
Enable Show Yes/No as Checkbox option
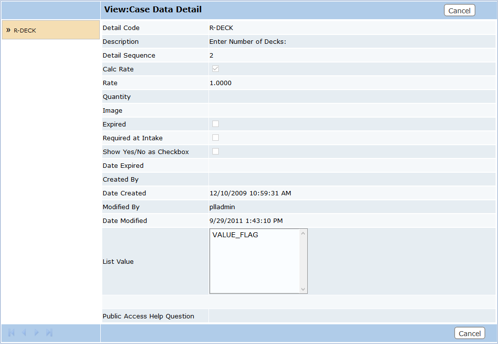(216, 152)
